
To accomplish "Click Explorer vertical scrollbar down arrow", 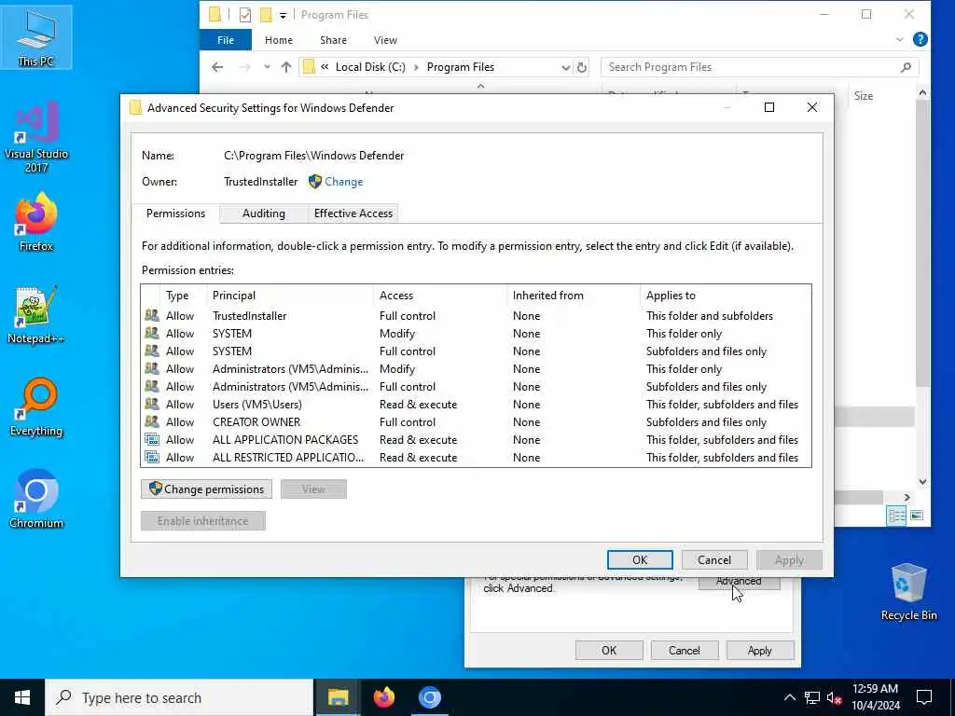I will pos(922,482).
